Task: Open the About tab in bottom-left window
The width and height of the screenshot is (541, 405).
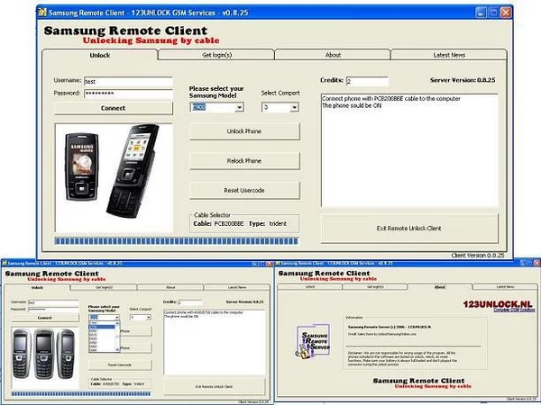Action: tap(170, 287)
